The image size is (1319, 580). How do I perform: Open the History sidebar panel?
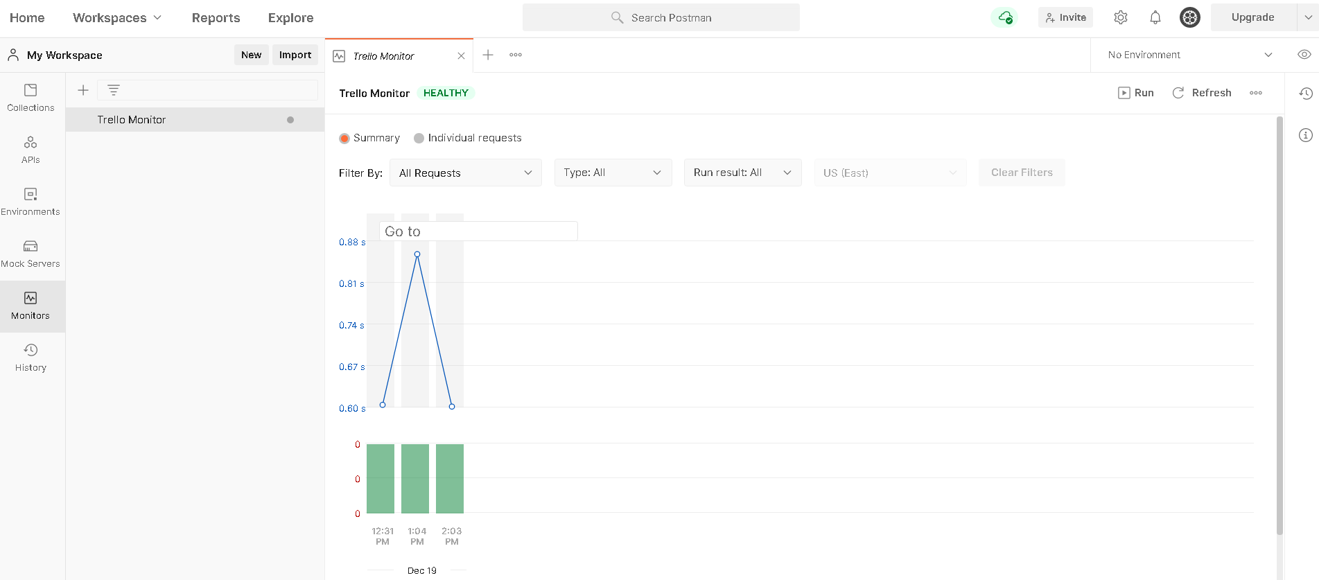tap(30, 358)
